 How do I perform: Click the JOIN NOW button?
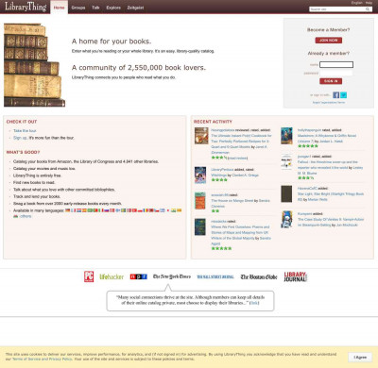[329, 41]
